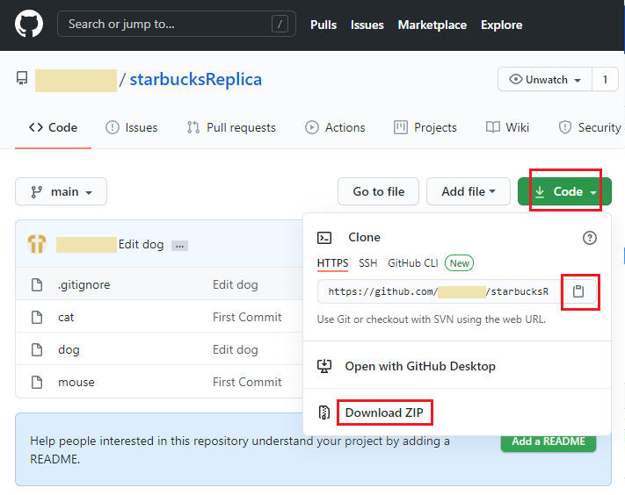This screenshot has height=495, width=625.
Task: Switch to the Actions tab
Action: click(335, 127)
